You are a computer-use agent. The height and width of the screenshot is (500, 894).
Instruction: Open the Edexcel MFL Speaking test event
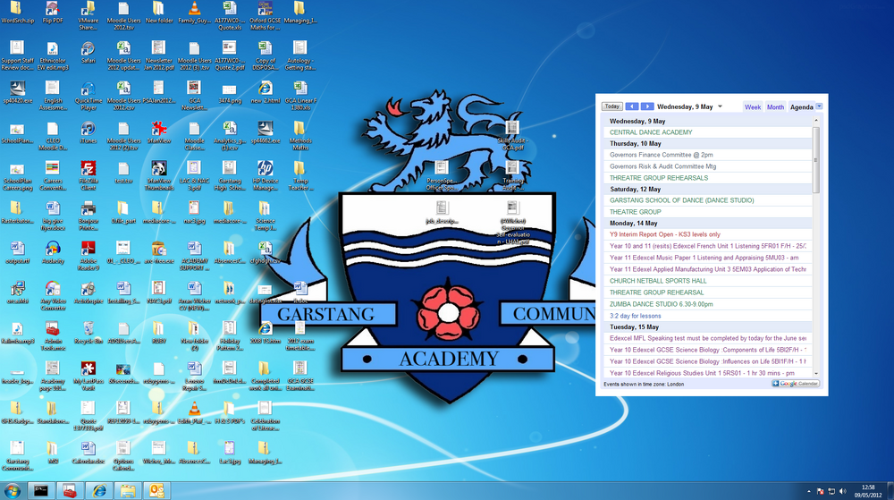707,339
